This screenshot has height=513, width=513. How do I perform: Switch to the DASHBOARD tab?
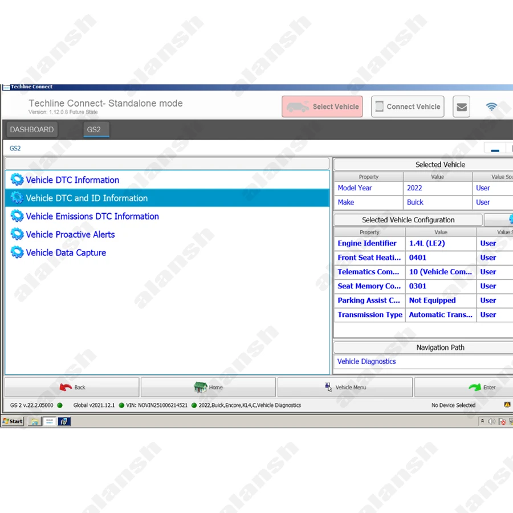point(32,129)
